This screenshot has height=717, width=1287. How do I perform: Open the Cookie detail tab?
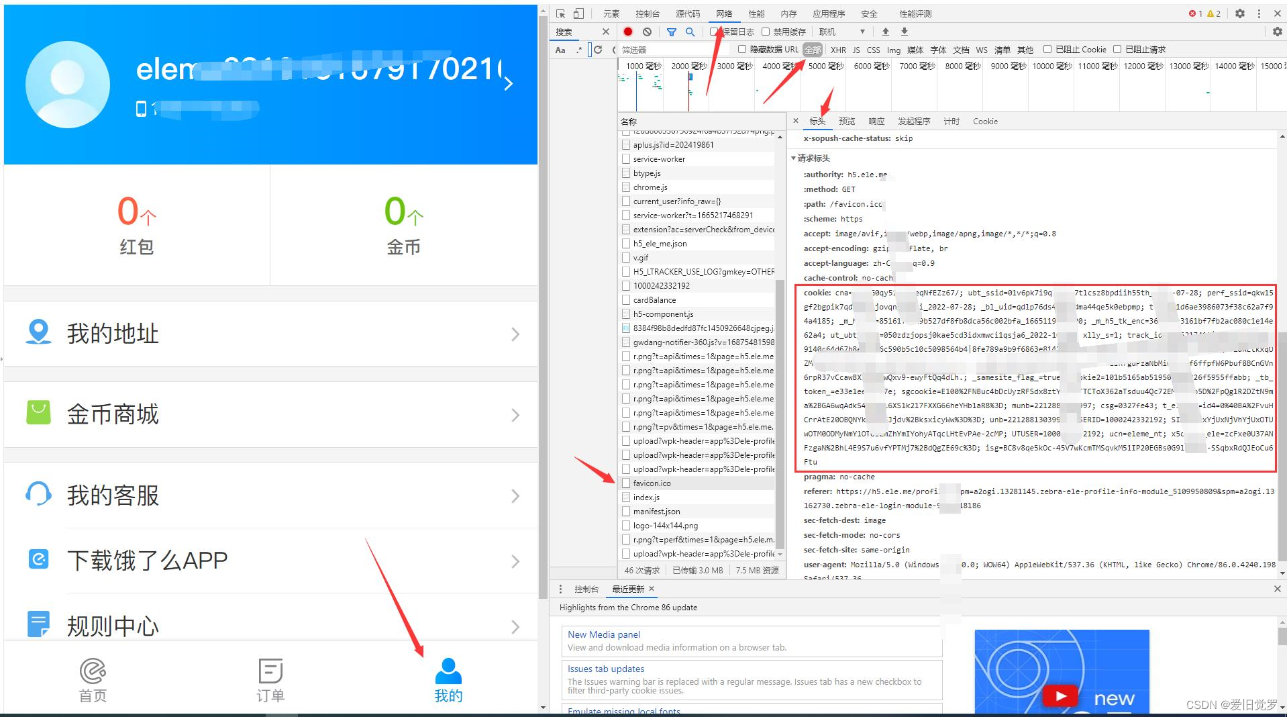coord(985,122)
